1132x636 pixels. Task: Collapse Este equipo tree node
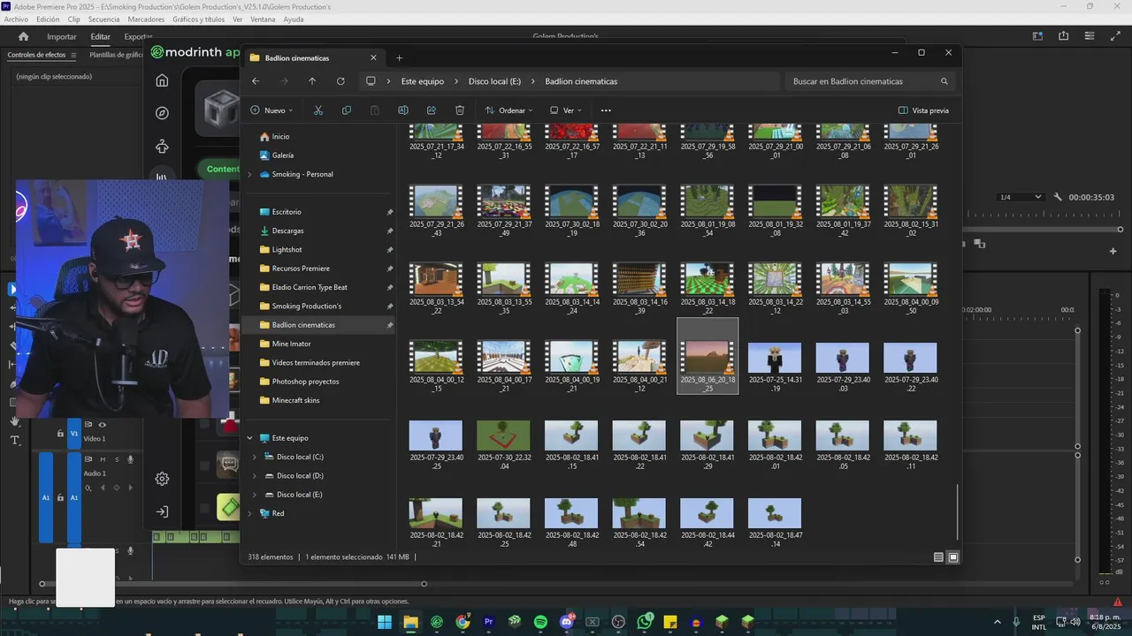point(249,438)
